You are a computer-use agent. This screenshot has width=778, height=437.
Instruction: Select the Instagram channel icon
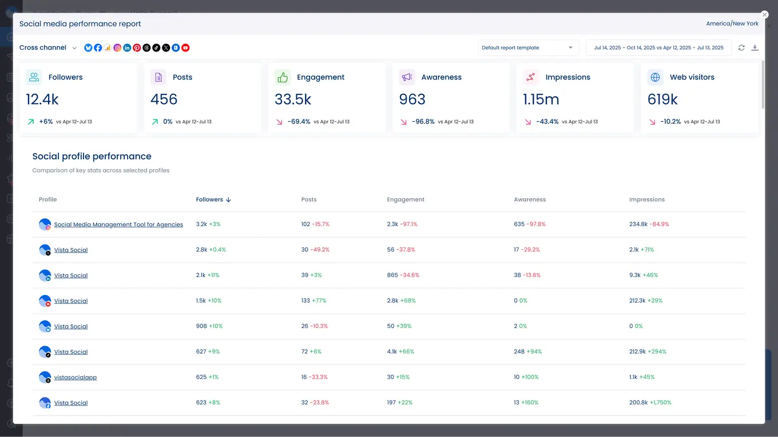117,48
